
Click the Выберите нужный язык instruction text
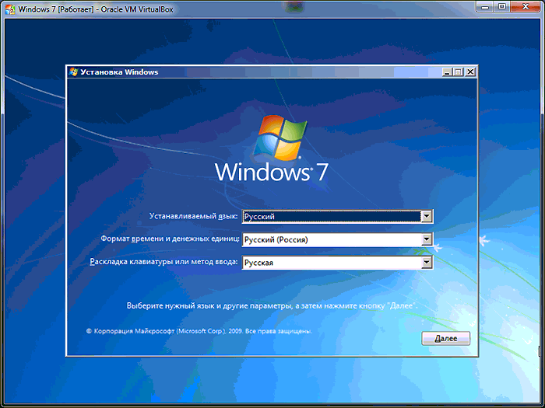[272, 306]
